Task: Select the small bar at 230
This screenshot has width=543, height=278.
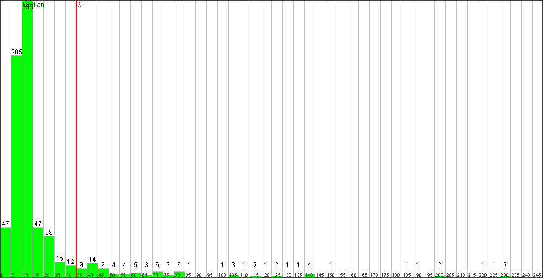Action: (505, 276)
